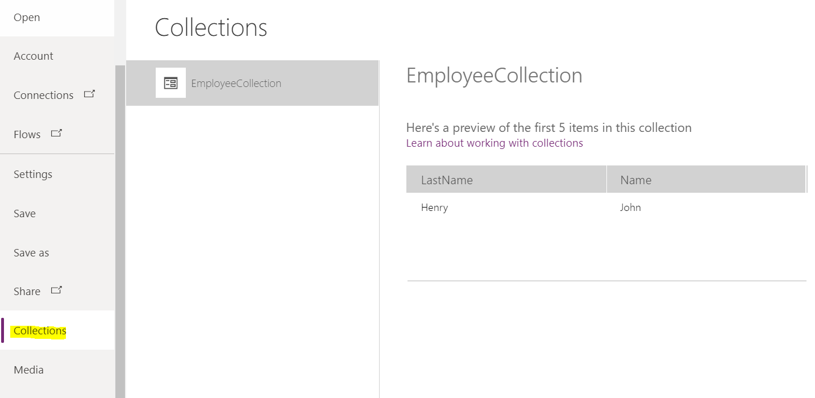The image size is (815, 398).
Task: Click the Collections page title
Action: click(x=211, y=27)
